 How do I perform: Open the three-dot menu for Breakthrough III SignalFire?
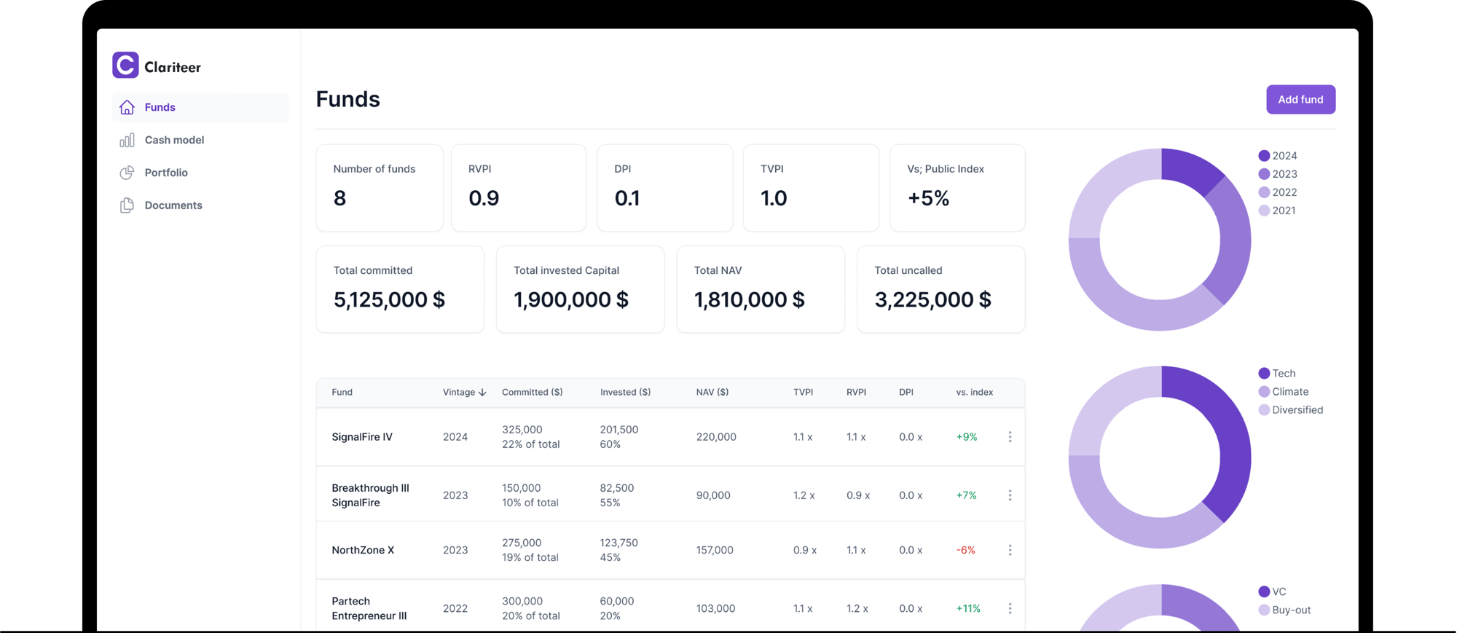pos(1010,495)
